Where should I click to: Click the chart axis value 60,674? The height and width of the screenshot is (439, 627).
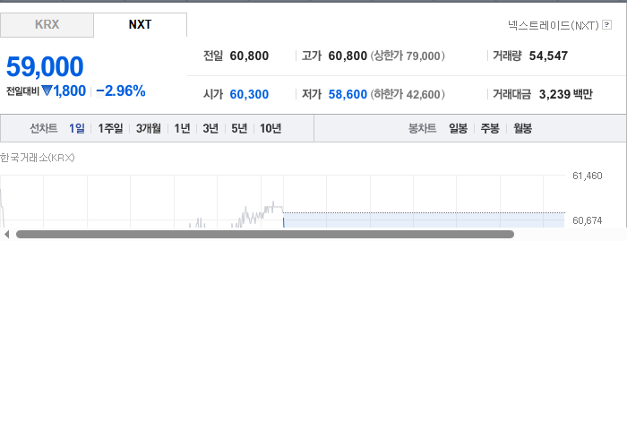tap(587, 220)
